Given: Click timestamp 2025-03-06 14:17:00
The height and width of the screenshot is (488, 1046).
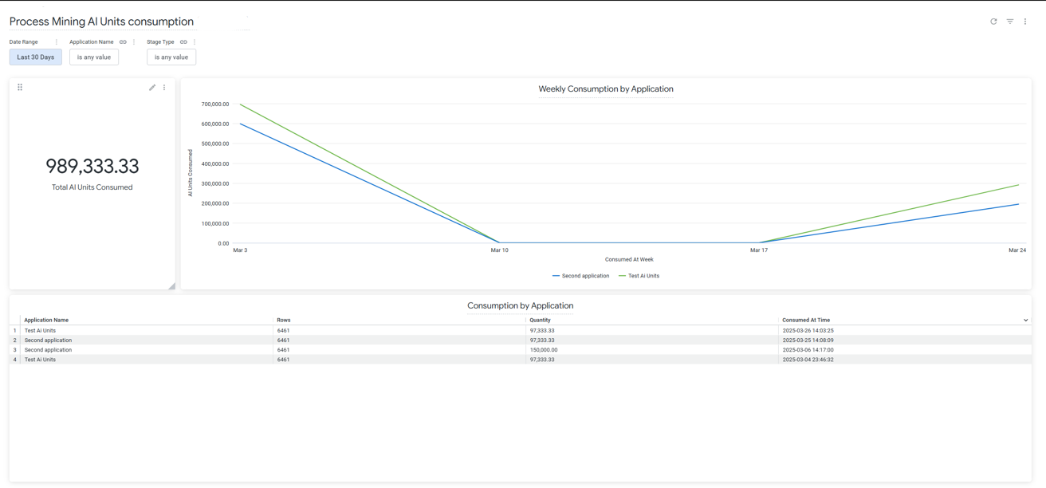Looking at the screenshot, I should point(808,350).
